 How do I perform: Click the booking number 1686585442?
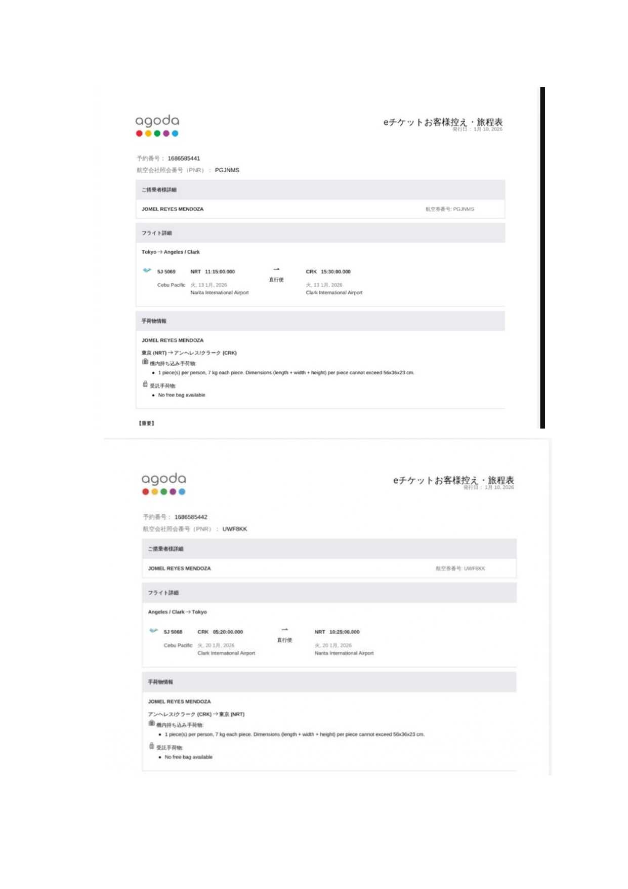click(x=191, y=517)
